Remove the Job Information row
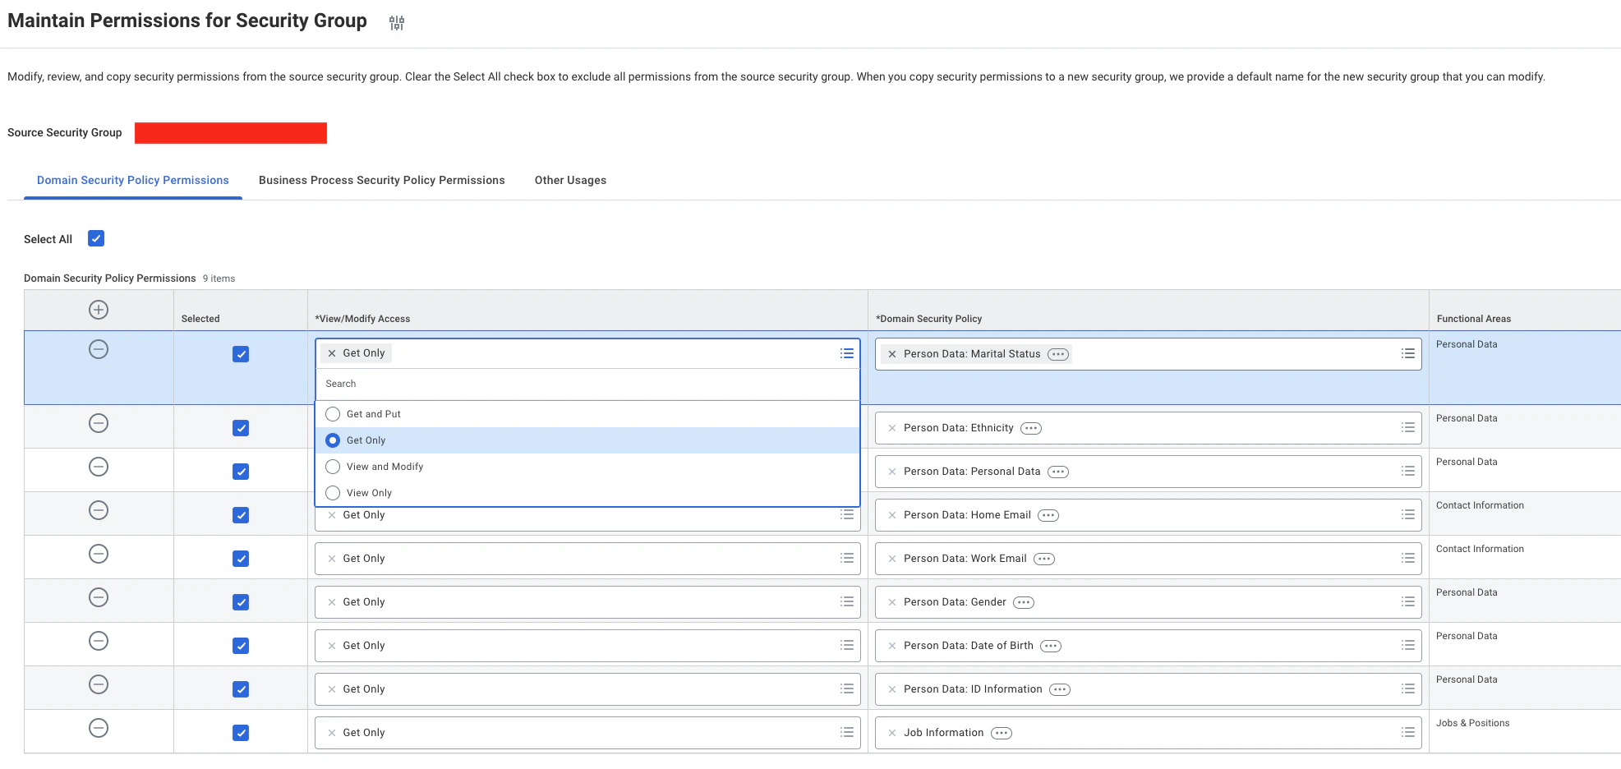1621x769 pixels. click(x=99, y=728)
